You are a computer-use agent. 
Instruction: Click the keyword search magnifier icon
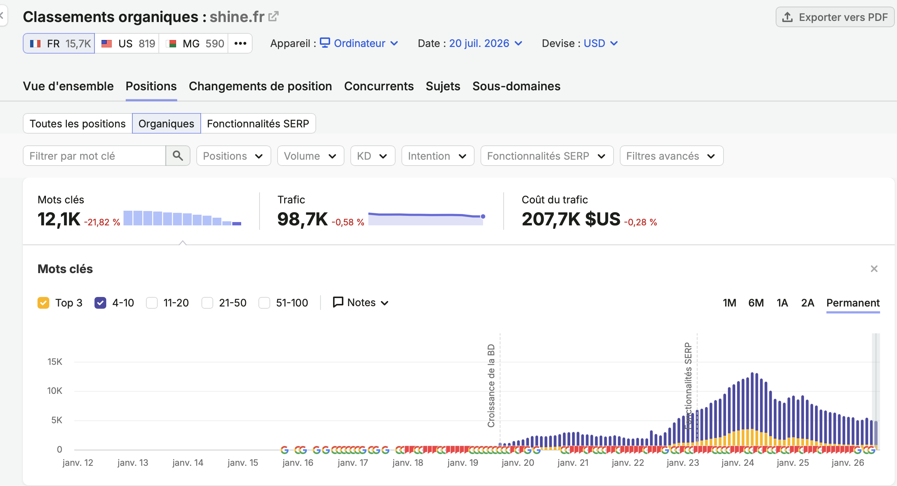(178, 156)
